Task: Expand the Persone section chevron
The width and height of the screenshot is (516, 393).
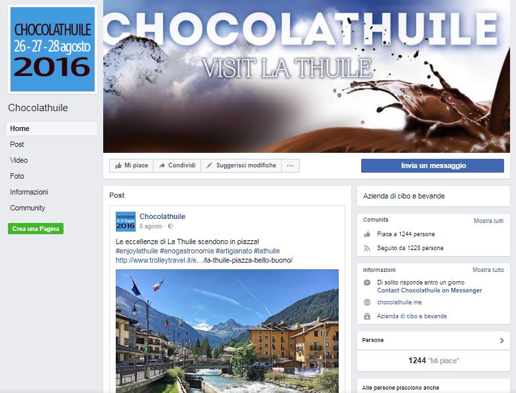Action: [x=501, y=340]
